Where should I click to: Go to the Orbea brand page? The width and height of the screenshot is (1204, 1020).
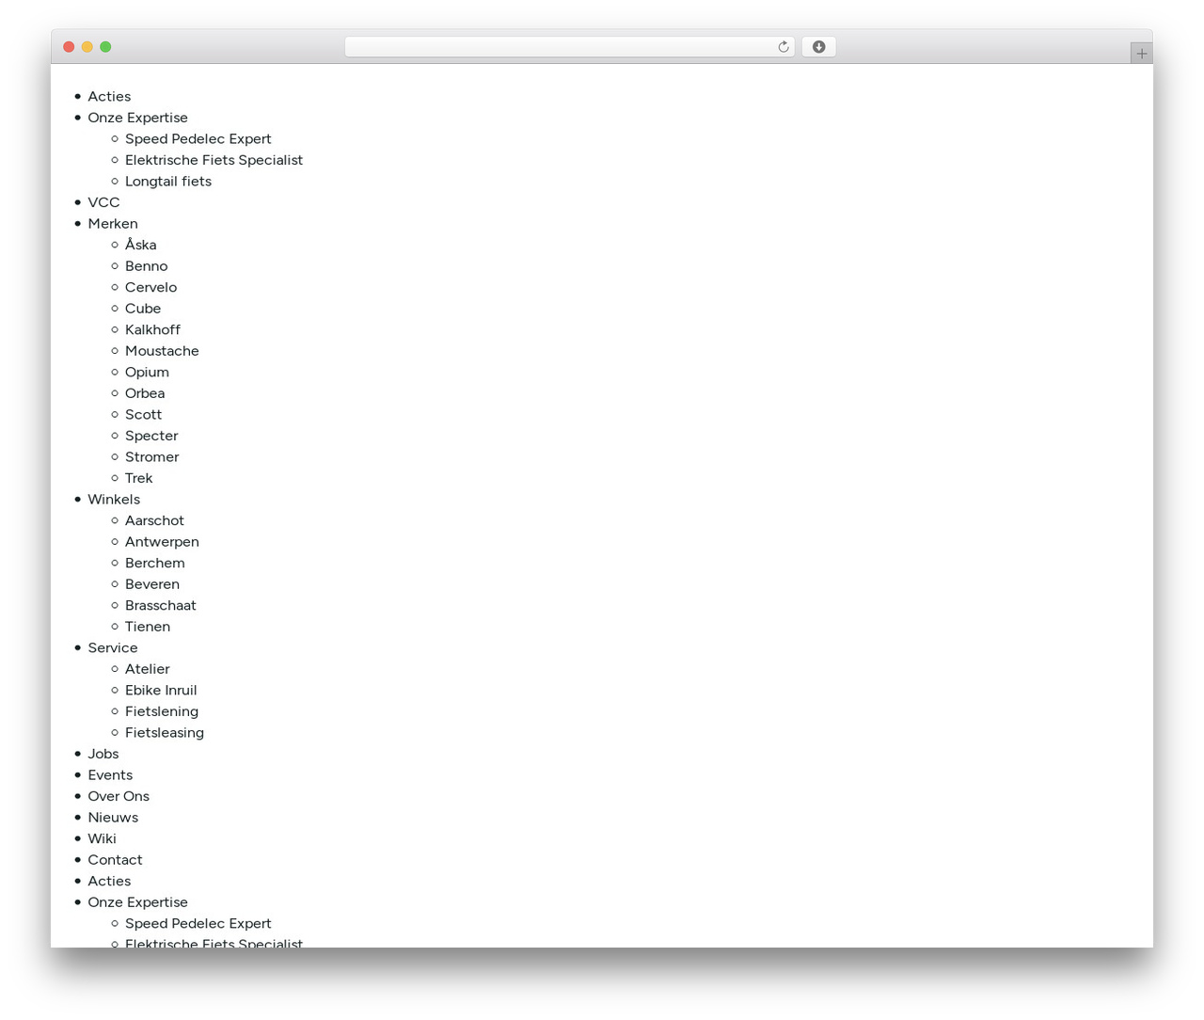tap(145, 392)
